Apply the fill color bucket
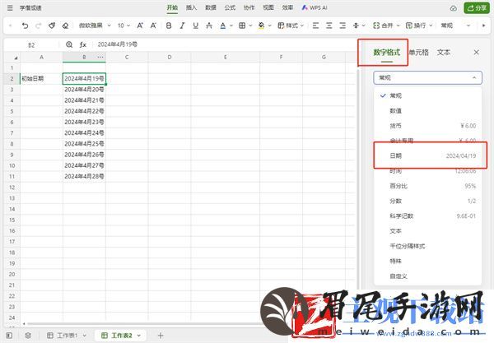This screenshot has height=343, width=494. click(x=261, y=25)
